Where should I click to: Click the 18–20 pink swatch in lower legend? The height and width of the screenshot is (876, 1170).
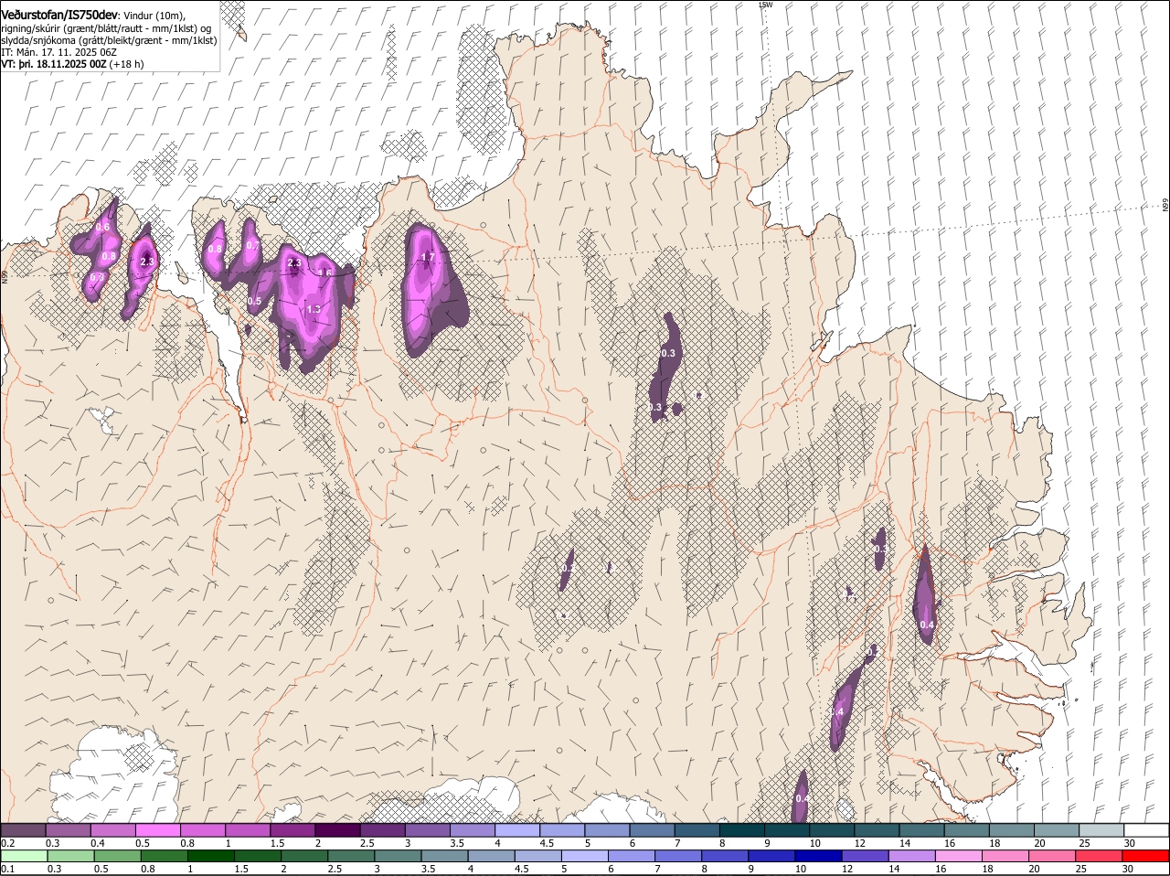coord(1006,856)
